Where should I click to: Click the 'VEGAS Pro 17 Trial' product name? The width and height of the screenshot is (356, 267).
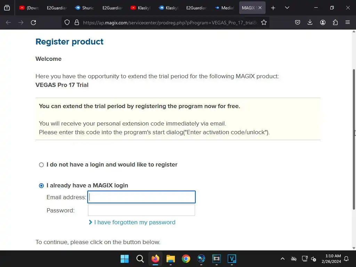point(62,85)
